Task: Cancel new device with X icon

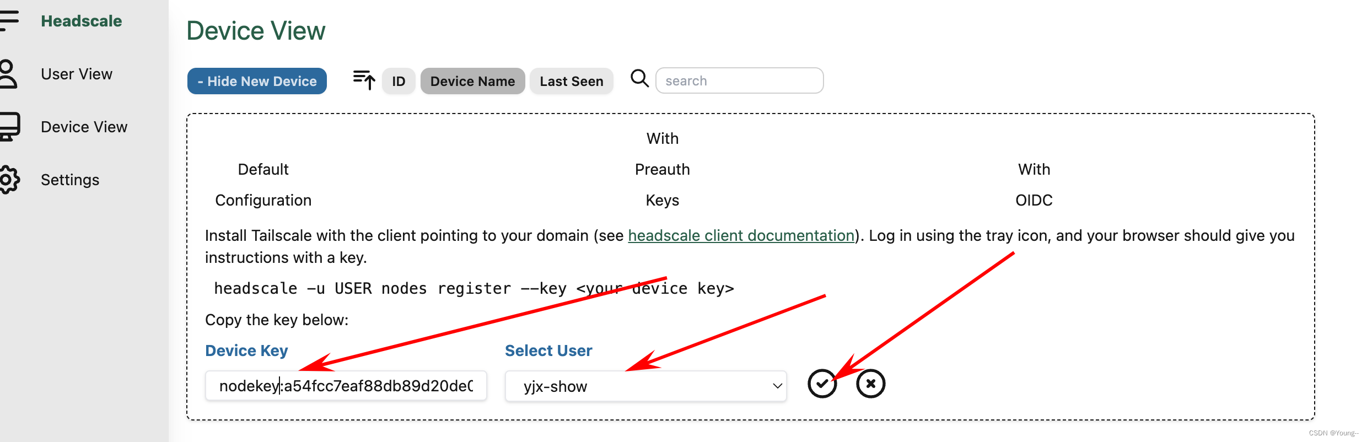Action: 871,384
